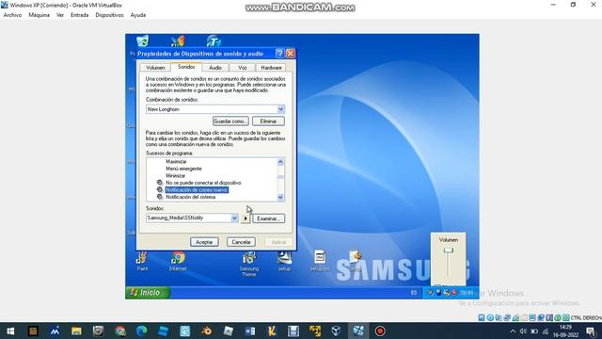Switch to the Voz tab
This screenshot has width=602, height=339.
[243, 68]
